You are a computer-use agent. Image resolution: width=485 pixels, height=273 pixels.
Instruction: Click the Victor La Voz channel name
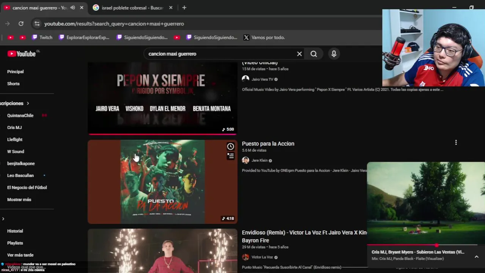point(262,257)
